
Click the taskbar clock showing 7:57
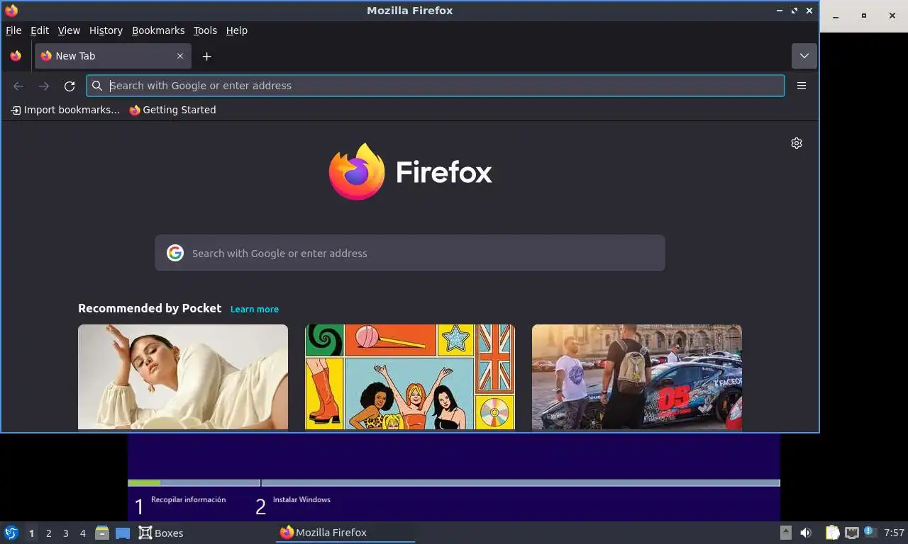pyautogui.click(x=895, y=533)
